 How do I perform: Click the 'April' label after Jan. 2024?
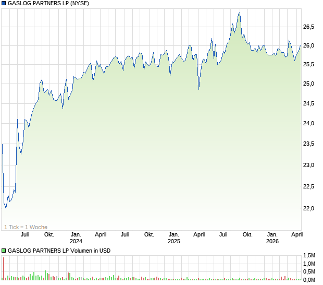point(101,235)
